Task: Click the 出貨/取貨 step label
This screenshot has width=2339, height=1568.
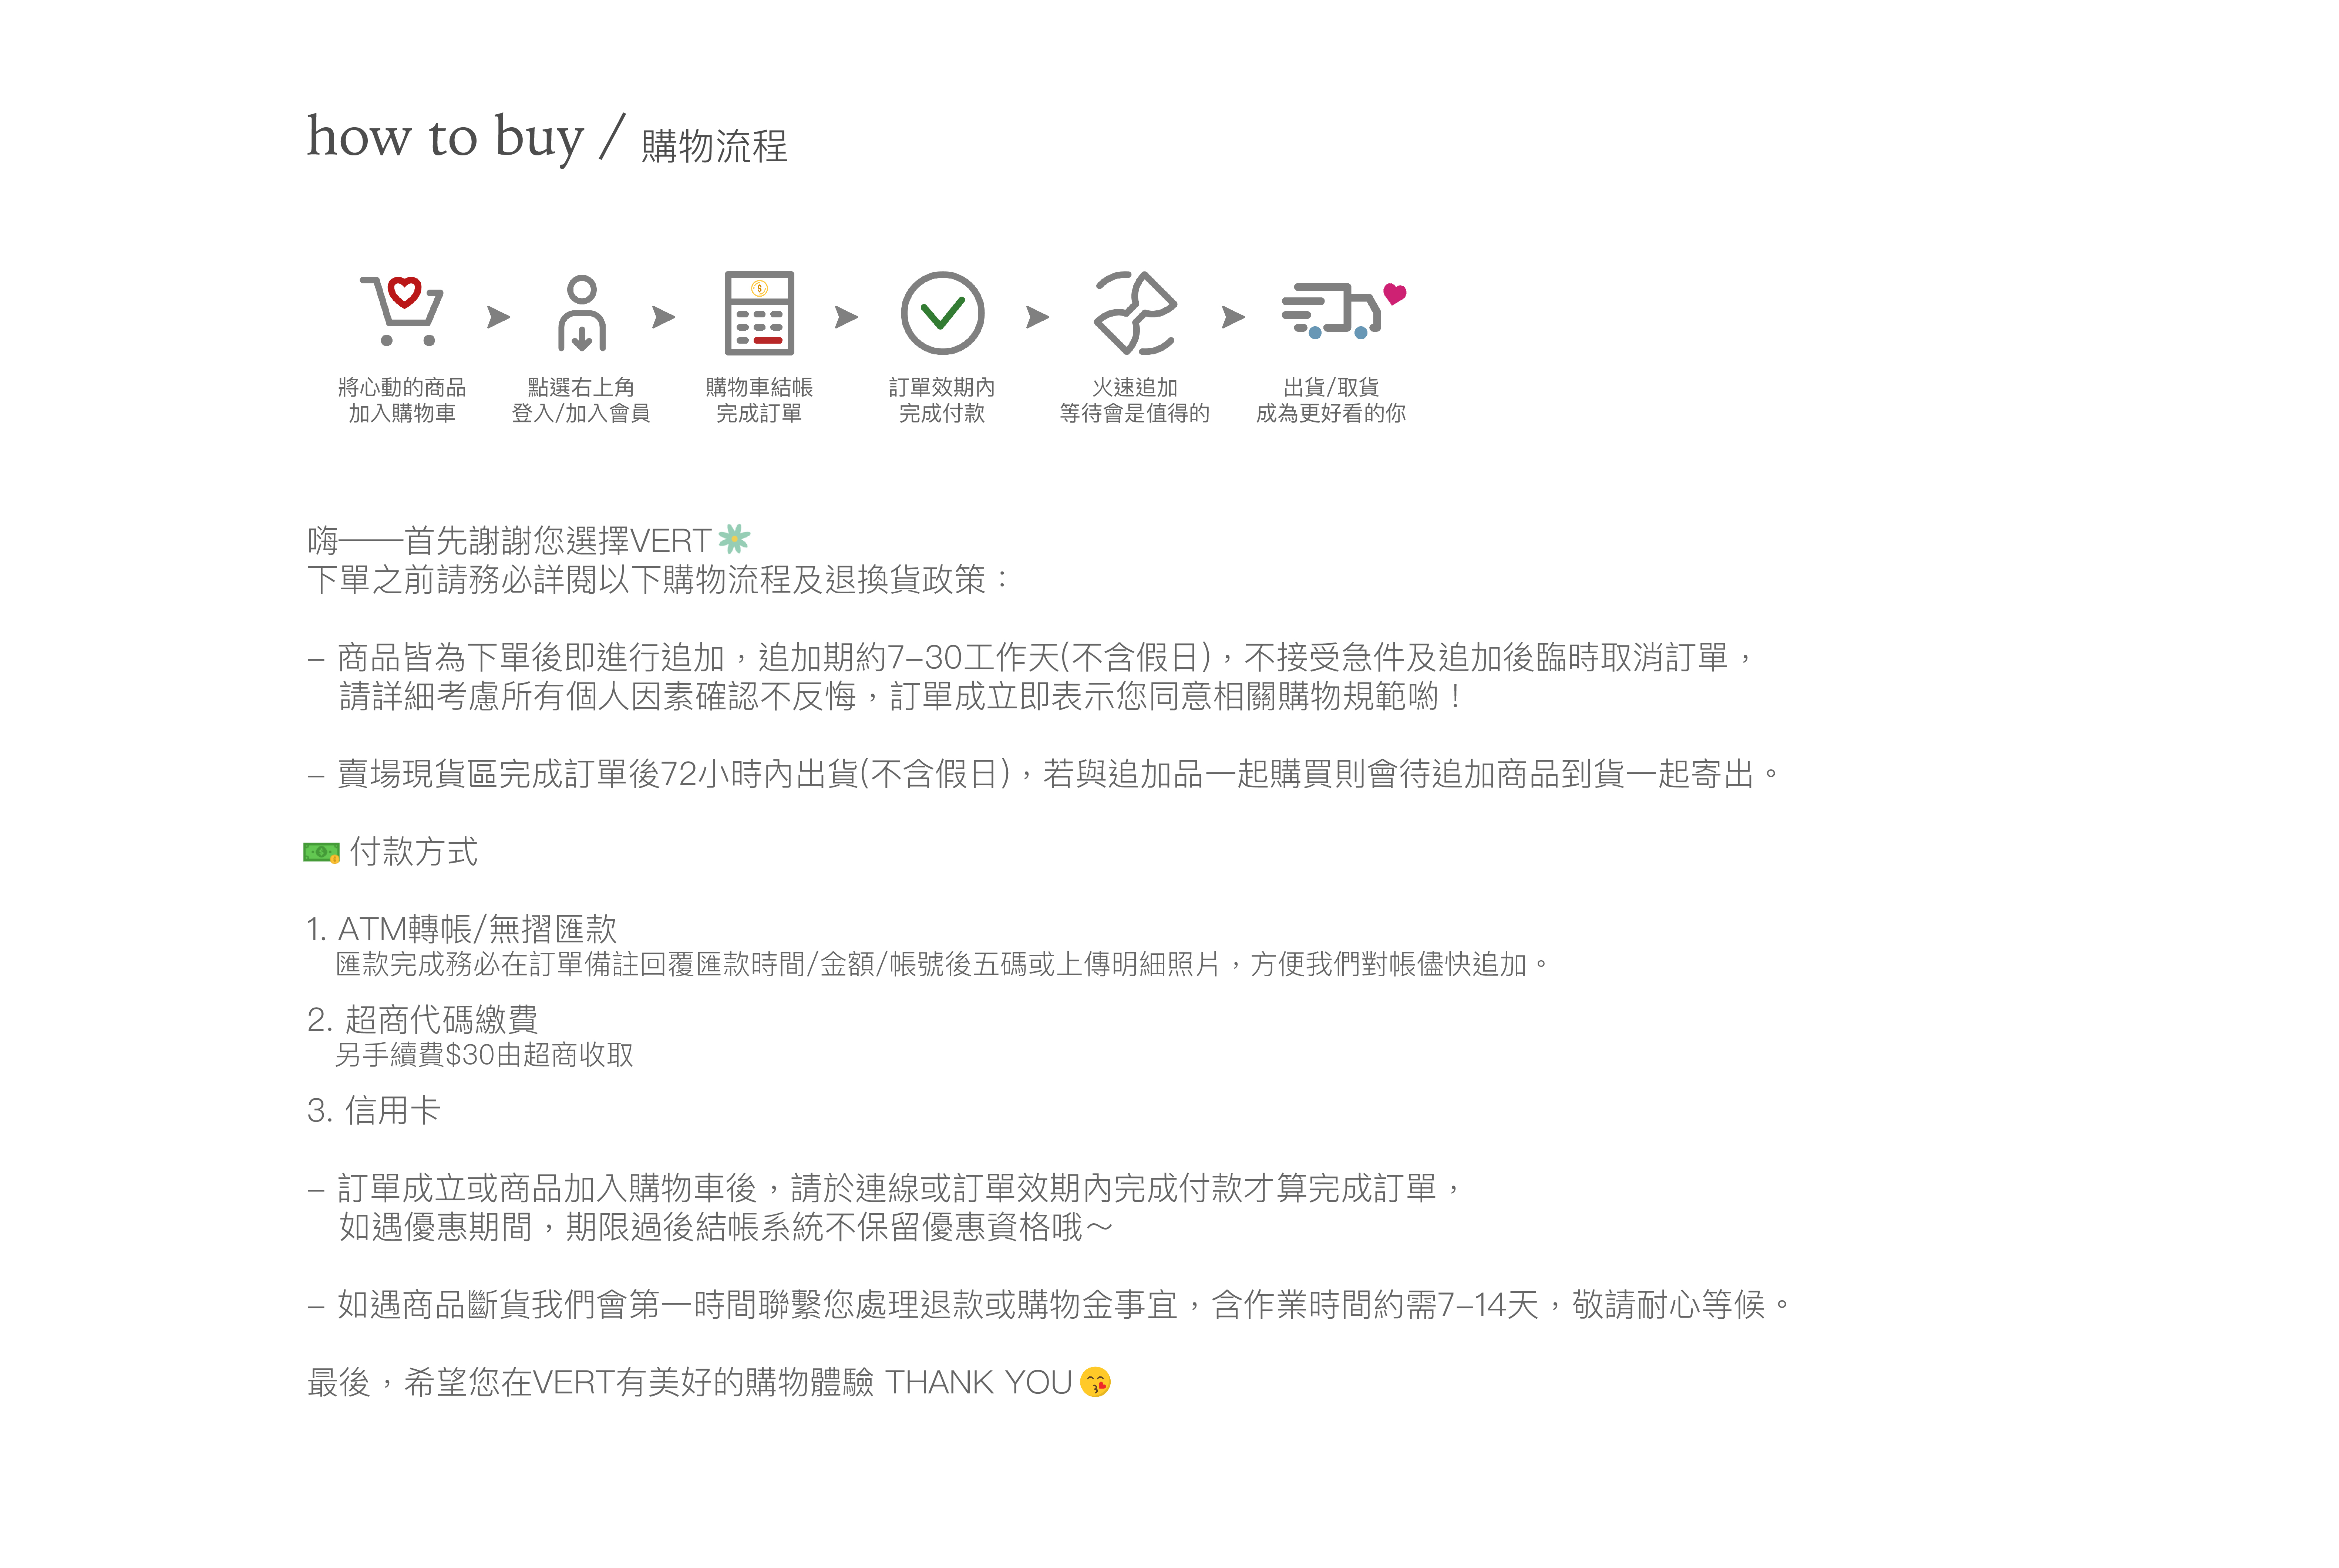Action: pyautogui.click(x=1331, y=387)
